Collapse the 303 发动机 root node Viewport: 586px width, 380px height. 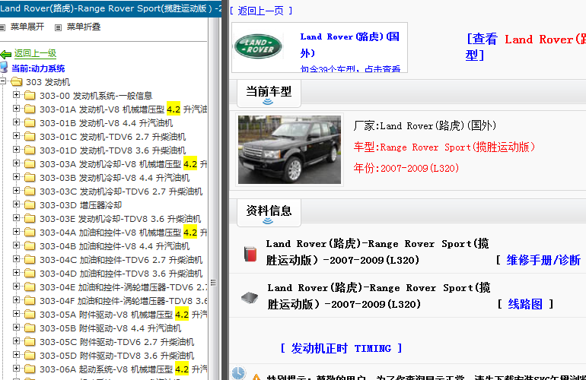pos(2,81)
